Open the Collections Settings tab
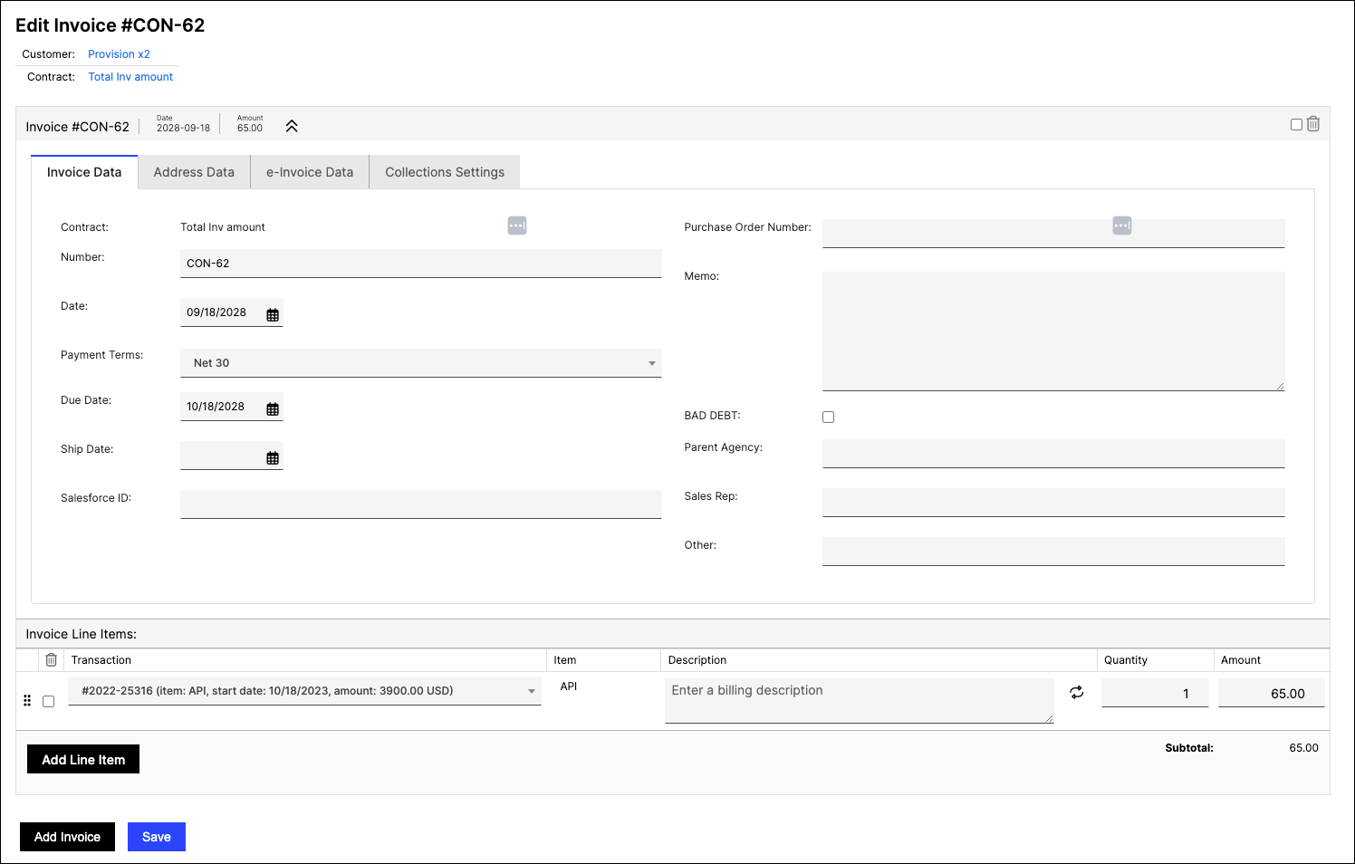The image size is (1355, 864). tap(445, 172)
